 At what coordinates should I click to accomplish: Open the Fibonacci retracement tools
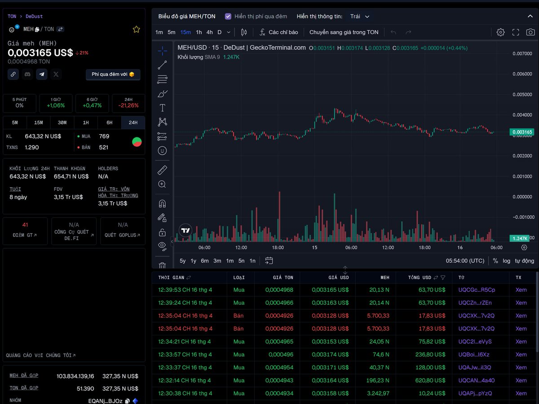pyautogui.click(x=162, y=79)
